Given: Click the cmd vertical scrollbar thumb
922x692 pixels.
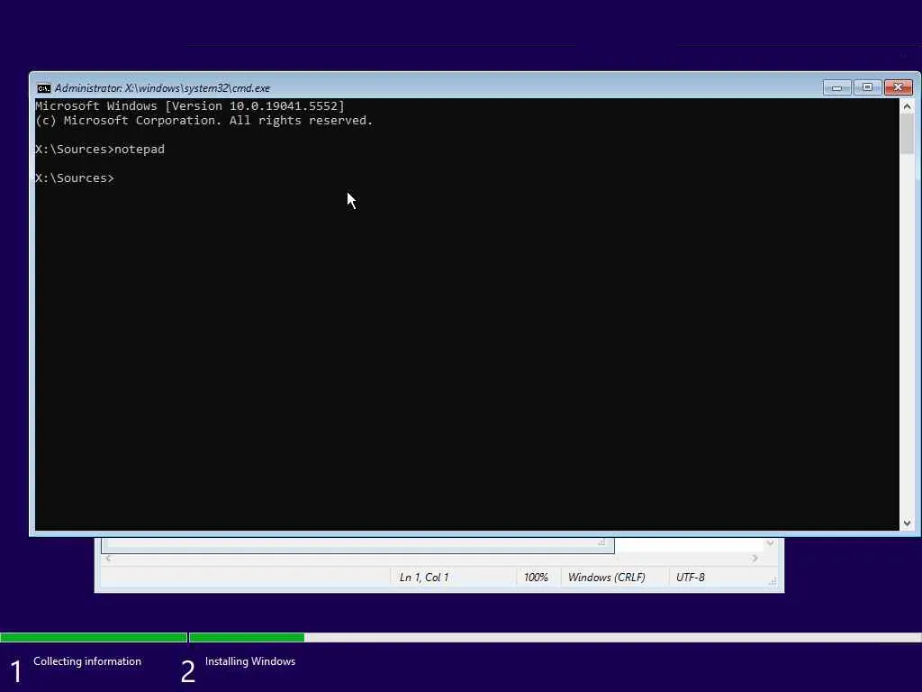Looking at the screenshot, I should tap(907, 134).
